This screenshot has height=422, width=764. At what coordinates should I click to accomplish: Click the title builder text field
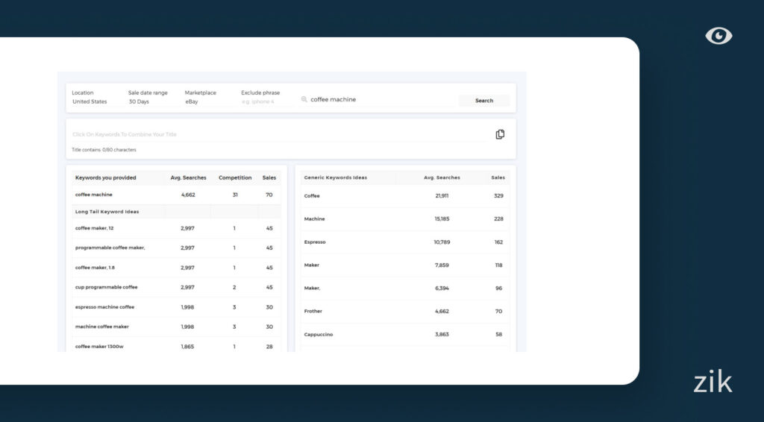pyautogui.click(x=276, y=134)
